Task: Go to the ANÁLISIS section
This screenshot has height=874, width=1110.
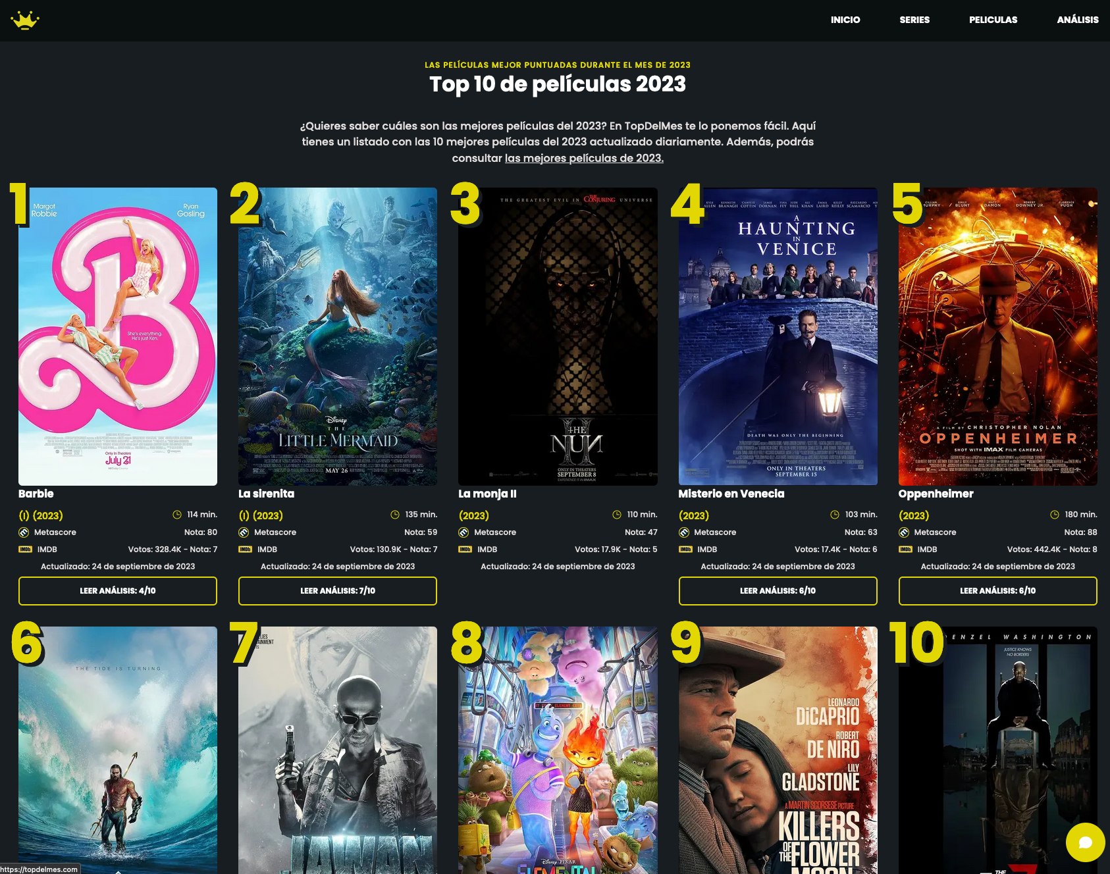Action: pyautogui.click(x=1078, y=20)
